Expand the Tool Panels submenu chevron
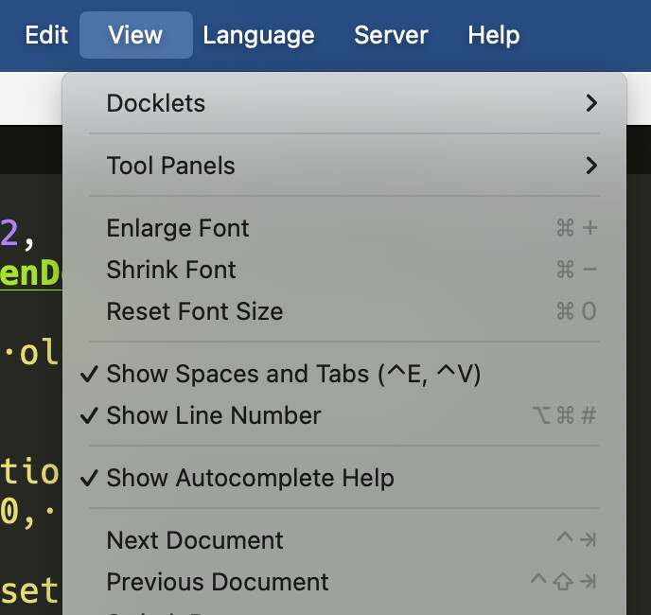651x615 pixels. pos(591,166)
